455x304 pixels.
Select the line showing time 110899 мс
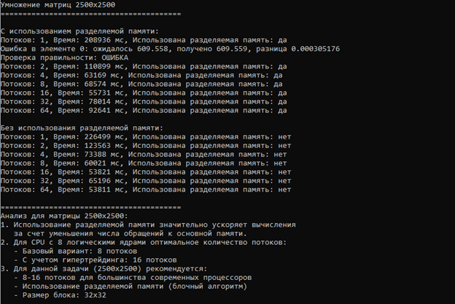point(144,65)
